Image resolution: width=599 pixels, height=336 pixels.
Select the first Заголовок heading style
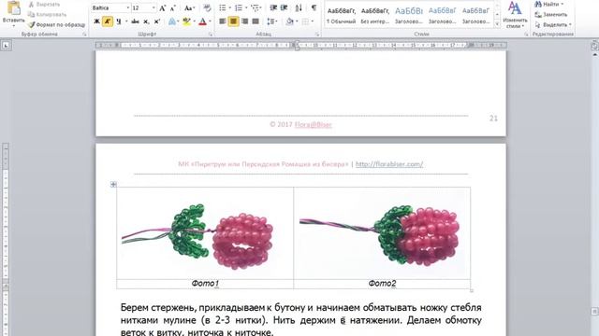pyautogui.click(x=409, y=15)
